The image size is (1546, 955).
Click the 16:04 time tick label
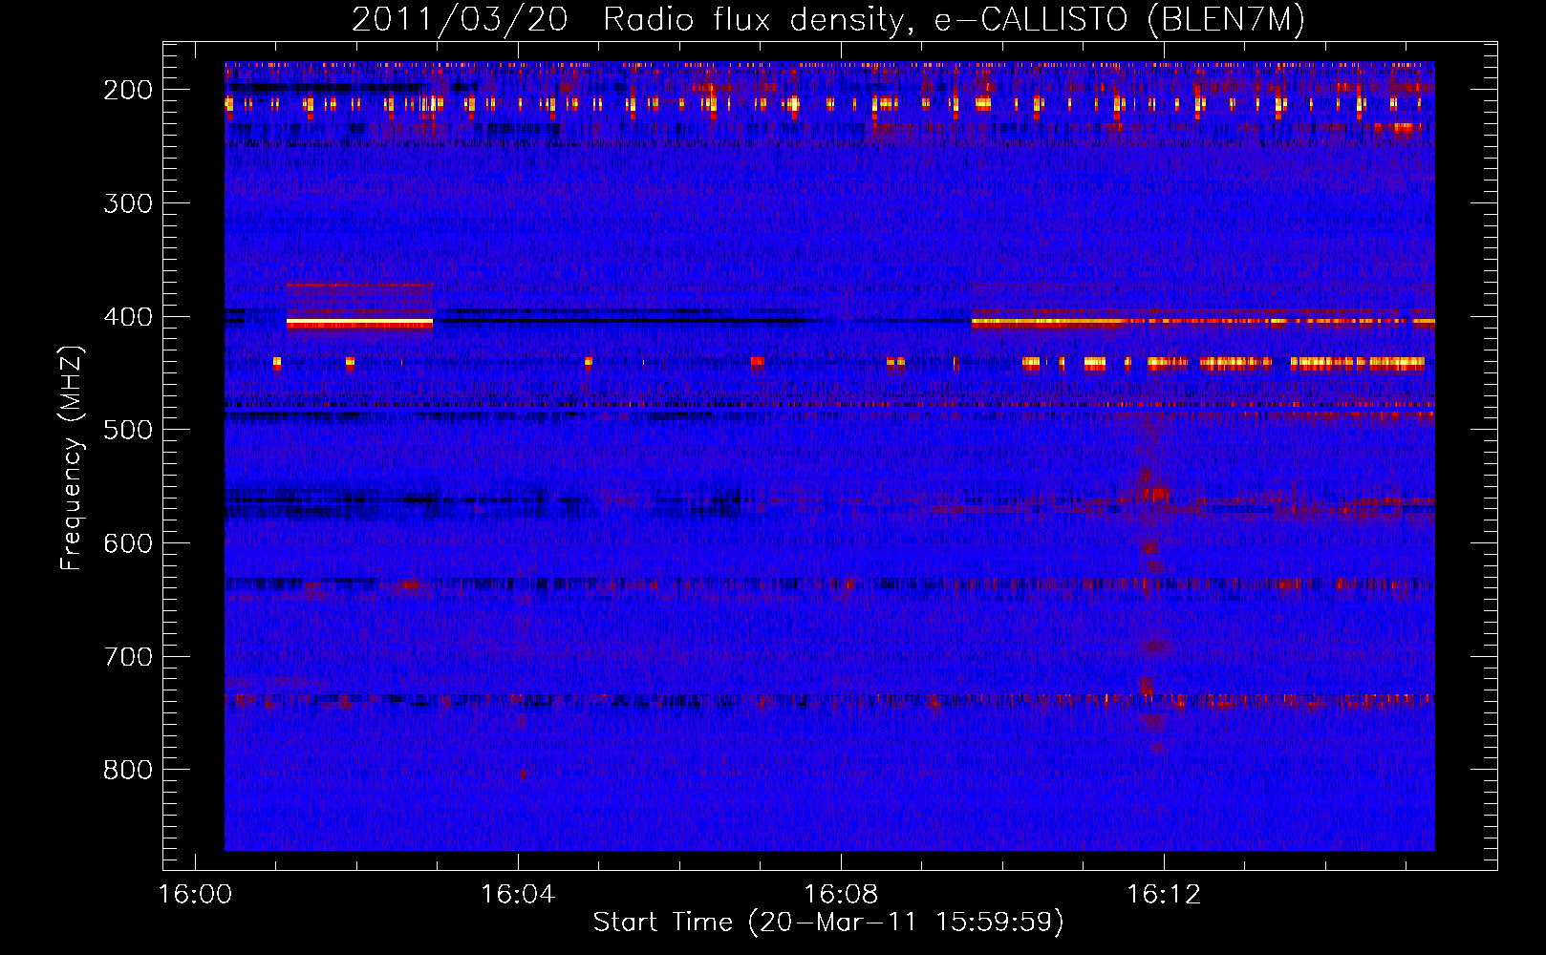pos(518,894)
